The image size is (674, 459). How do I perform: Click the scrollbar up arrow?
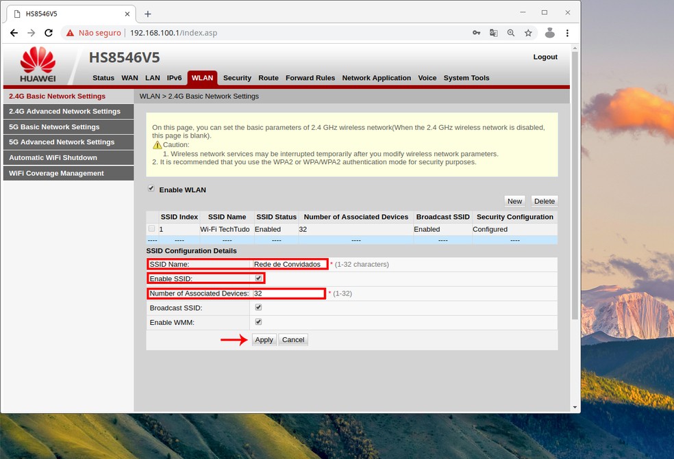pos(575,48)
